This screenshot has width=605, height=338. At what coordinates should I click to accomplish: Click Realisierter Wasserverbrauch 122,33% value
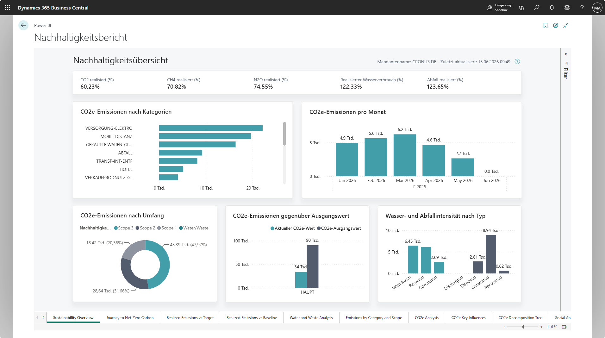[351, 87]
